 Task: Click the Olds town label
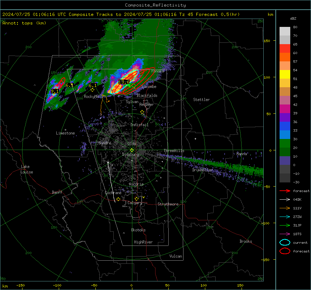point(132,144)
